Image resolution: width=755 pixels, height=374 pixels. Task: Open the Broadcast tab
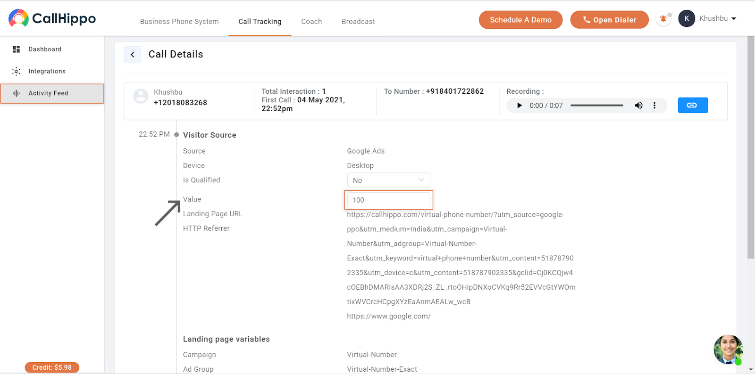(358, 22)
